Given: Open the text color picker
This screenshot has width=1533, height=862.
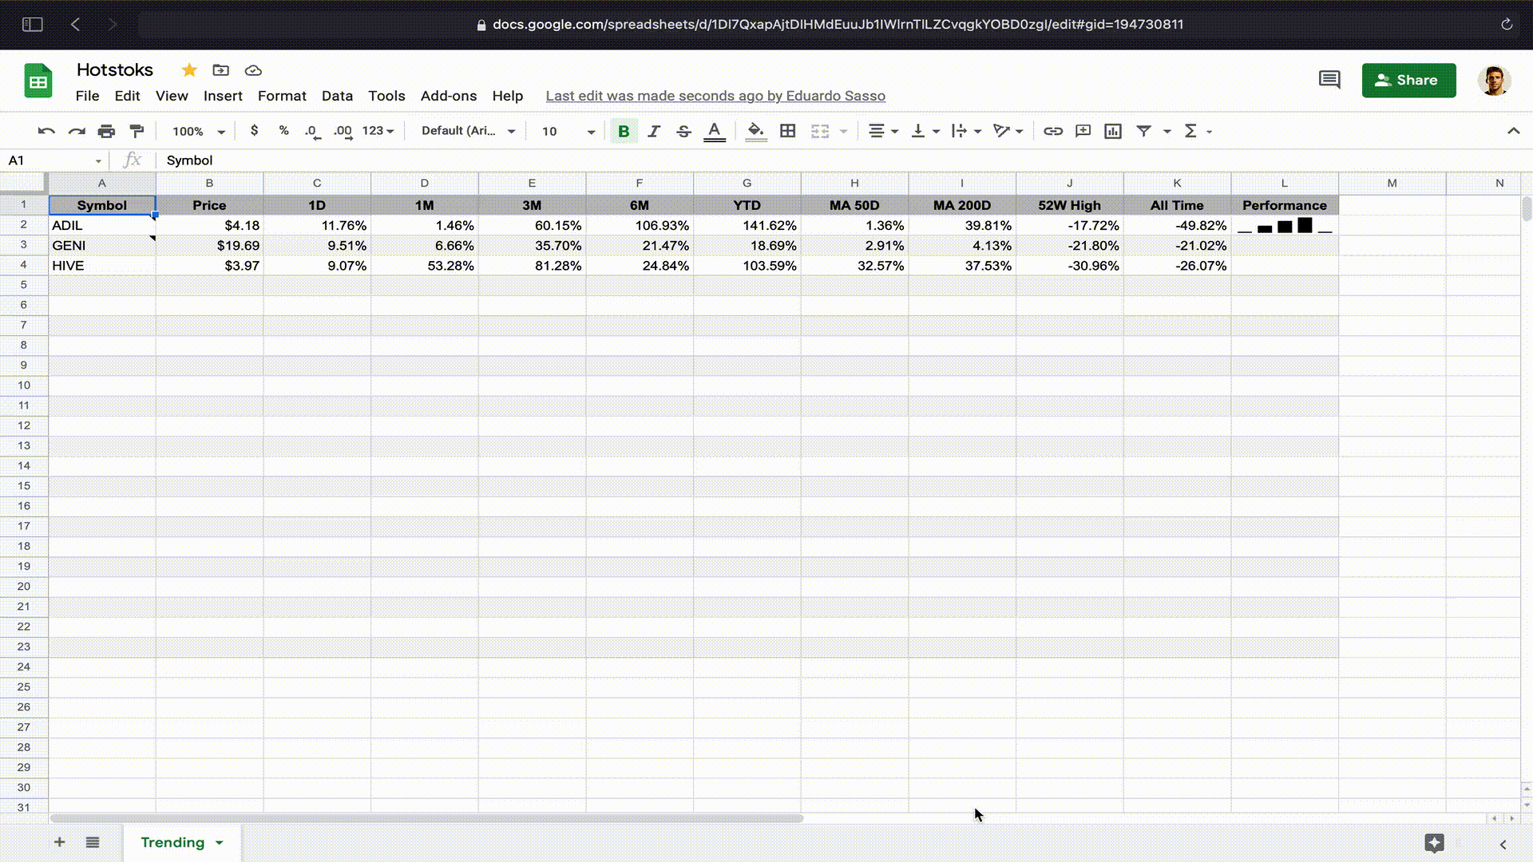Looking at the screenshot, I should coord(715,131).
